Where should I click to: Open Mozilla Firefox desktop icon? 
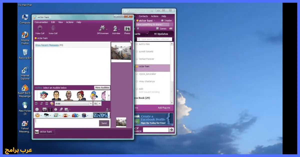coord(25,38)
